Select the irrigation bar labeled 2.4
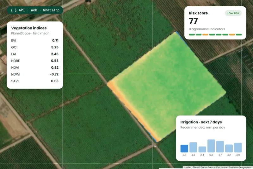The height and width of the screenshot is (169, 253). click(202, 149)
